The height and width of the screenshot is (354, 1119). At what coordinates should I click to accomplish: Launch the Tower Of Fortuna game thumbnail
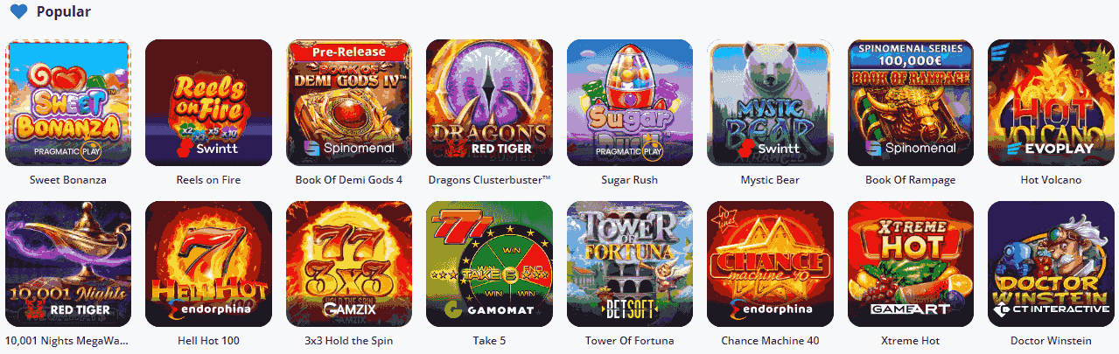pos(630,264)
